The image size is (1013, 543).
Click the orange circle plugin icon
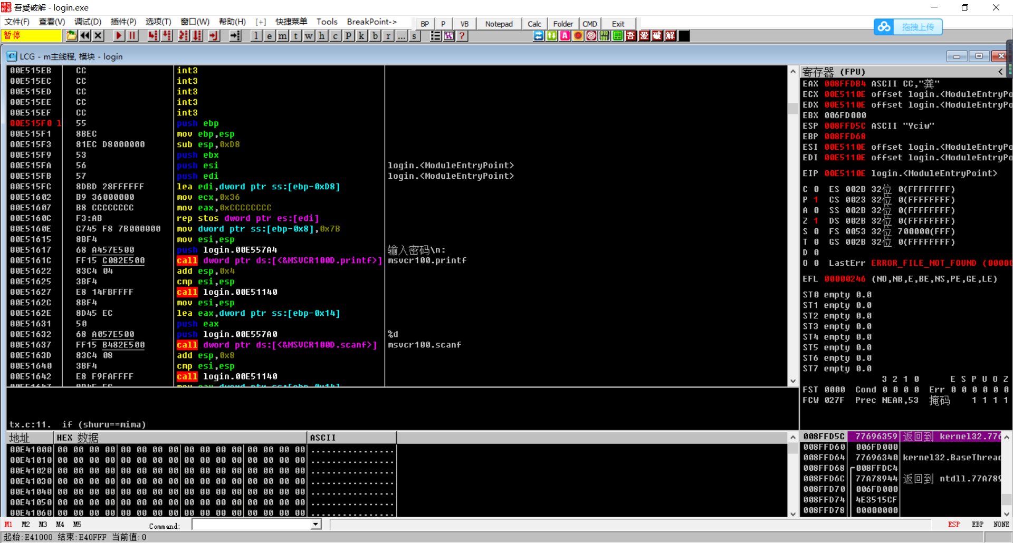pyautogui.click(x=578, y=36)
